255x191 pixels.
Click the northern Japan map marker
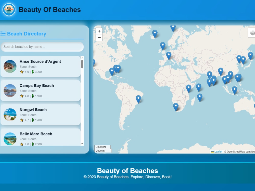(250, 56)
